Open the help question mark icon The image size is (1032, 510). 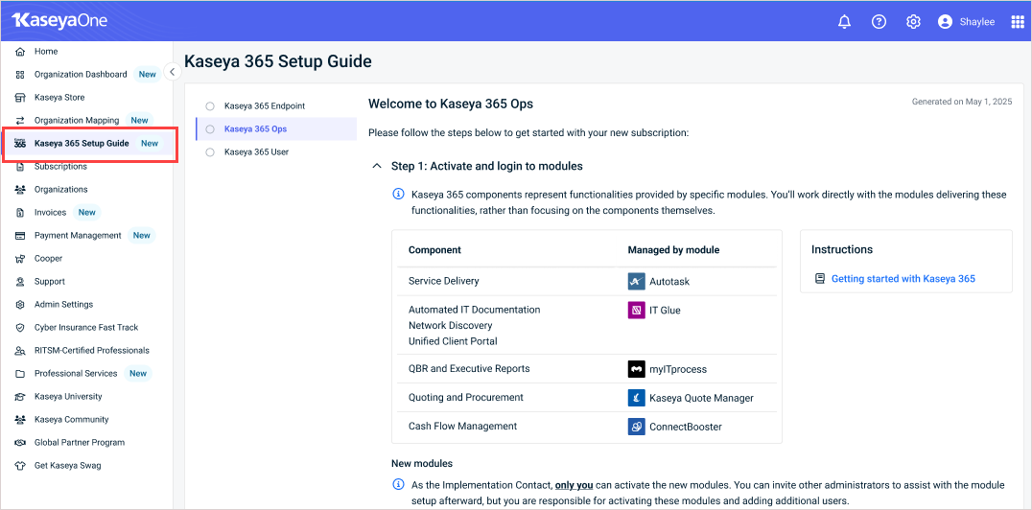click(x=879, y=22)
